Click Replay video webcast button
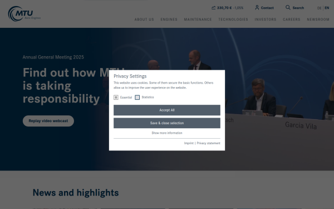Screen dimensions: 334x209 tap(48, 121)
